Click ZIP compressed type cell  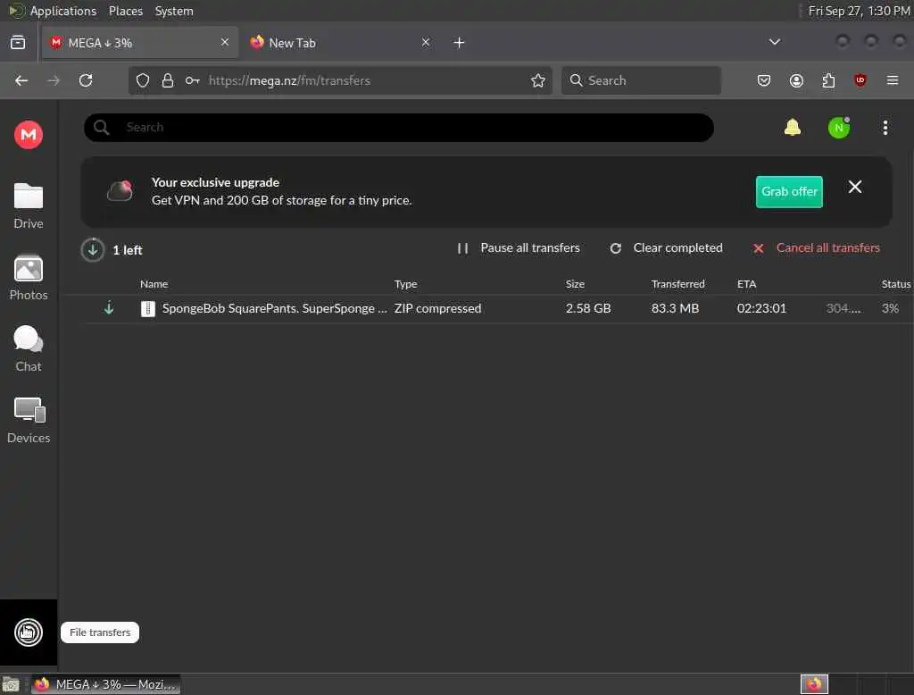(437, 308)
